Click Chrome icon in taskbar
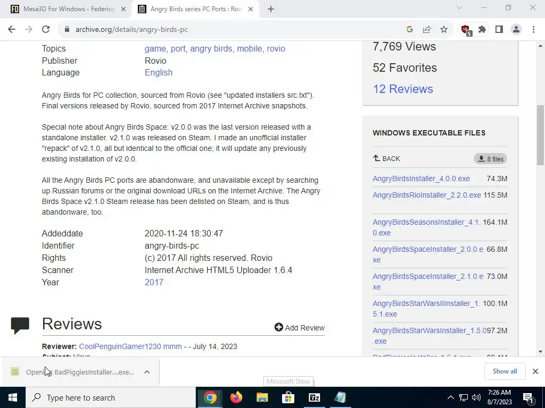Image resolution: width=545 pixels, height=408 pixels. (x=210, y=397)
